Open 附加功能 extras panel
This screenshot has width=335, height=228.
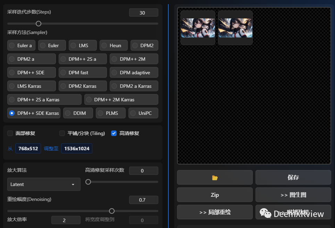tap(293, 212)
